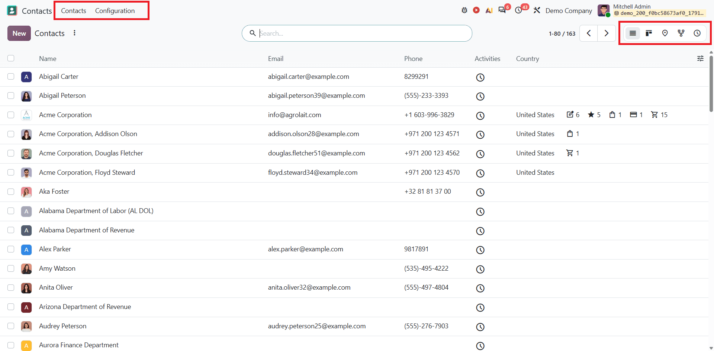Open Mitchell Admin user menu
The height and width of the screenshot is (351, 714).
click(x=652, y=10)
